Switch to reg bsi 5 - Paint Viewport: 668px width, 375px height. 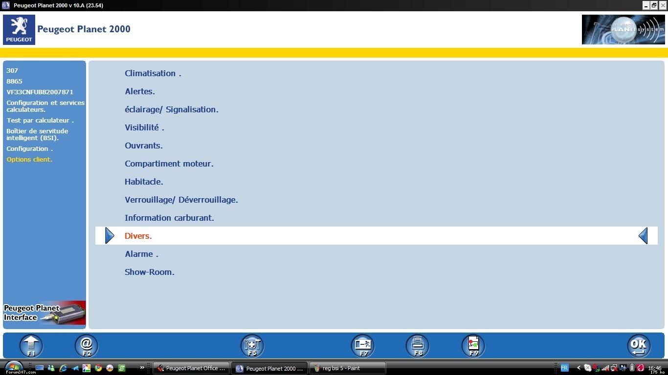point(348,368)
